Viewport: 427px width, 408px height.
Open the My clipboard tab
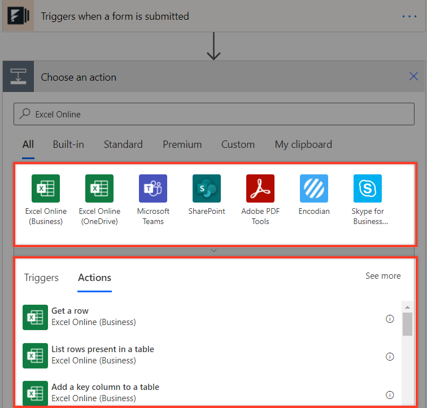303,144
